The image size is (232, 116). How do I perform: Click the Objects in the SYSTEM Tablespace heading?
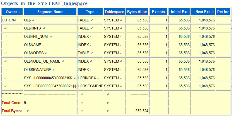tap(45, 4)
